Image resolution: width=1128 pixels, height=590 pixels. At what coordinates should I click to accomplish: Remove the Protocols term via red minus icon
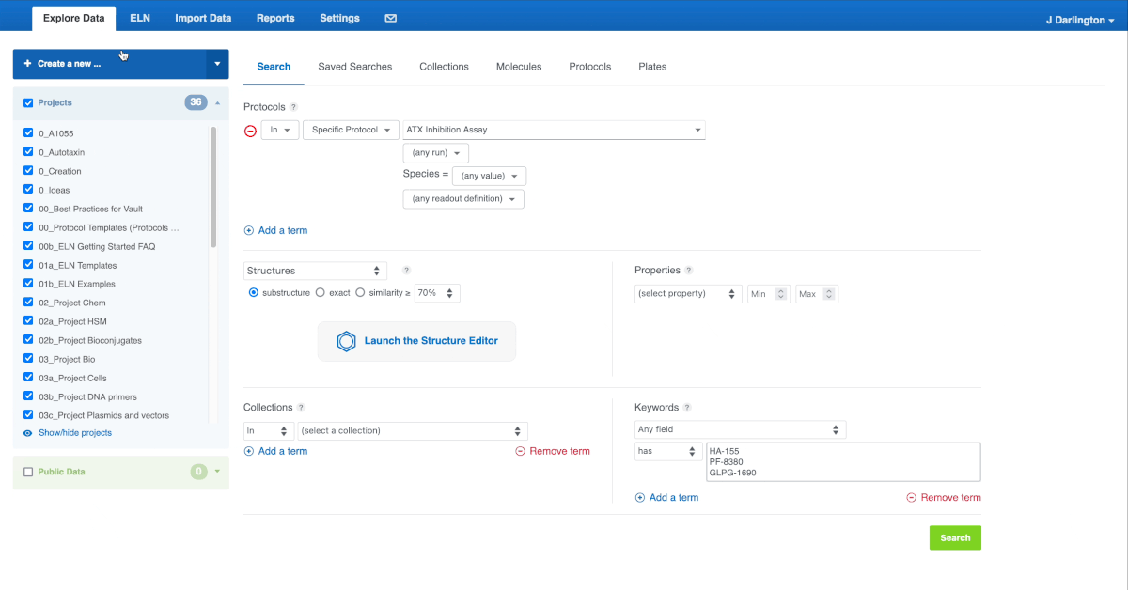tap(250, 131)
